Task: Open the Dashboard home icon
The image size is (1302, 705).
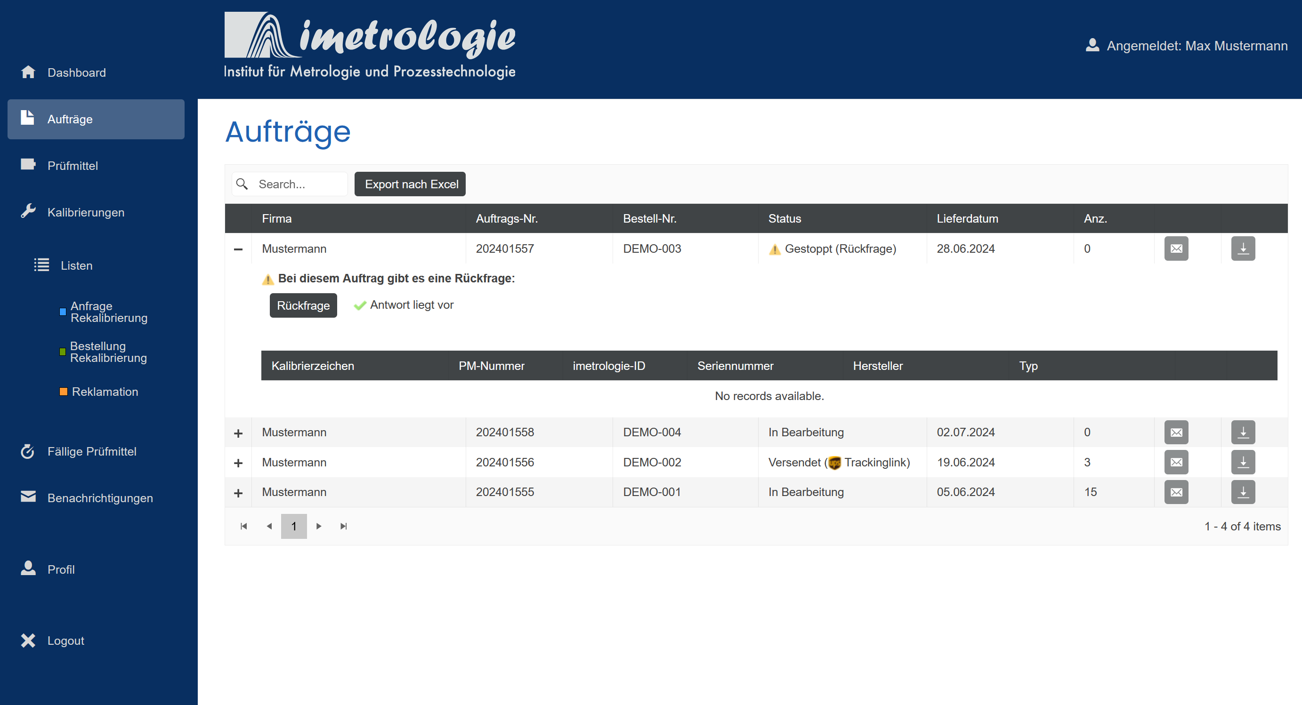Action: 28,72
